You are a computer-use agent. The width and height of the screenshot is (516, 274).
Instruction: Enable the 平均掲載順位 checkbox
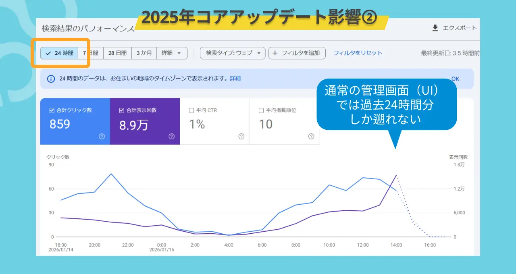tap(261, 110)
